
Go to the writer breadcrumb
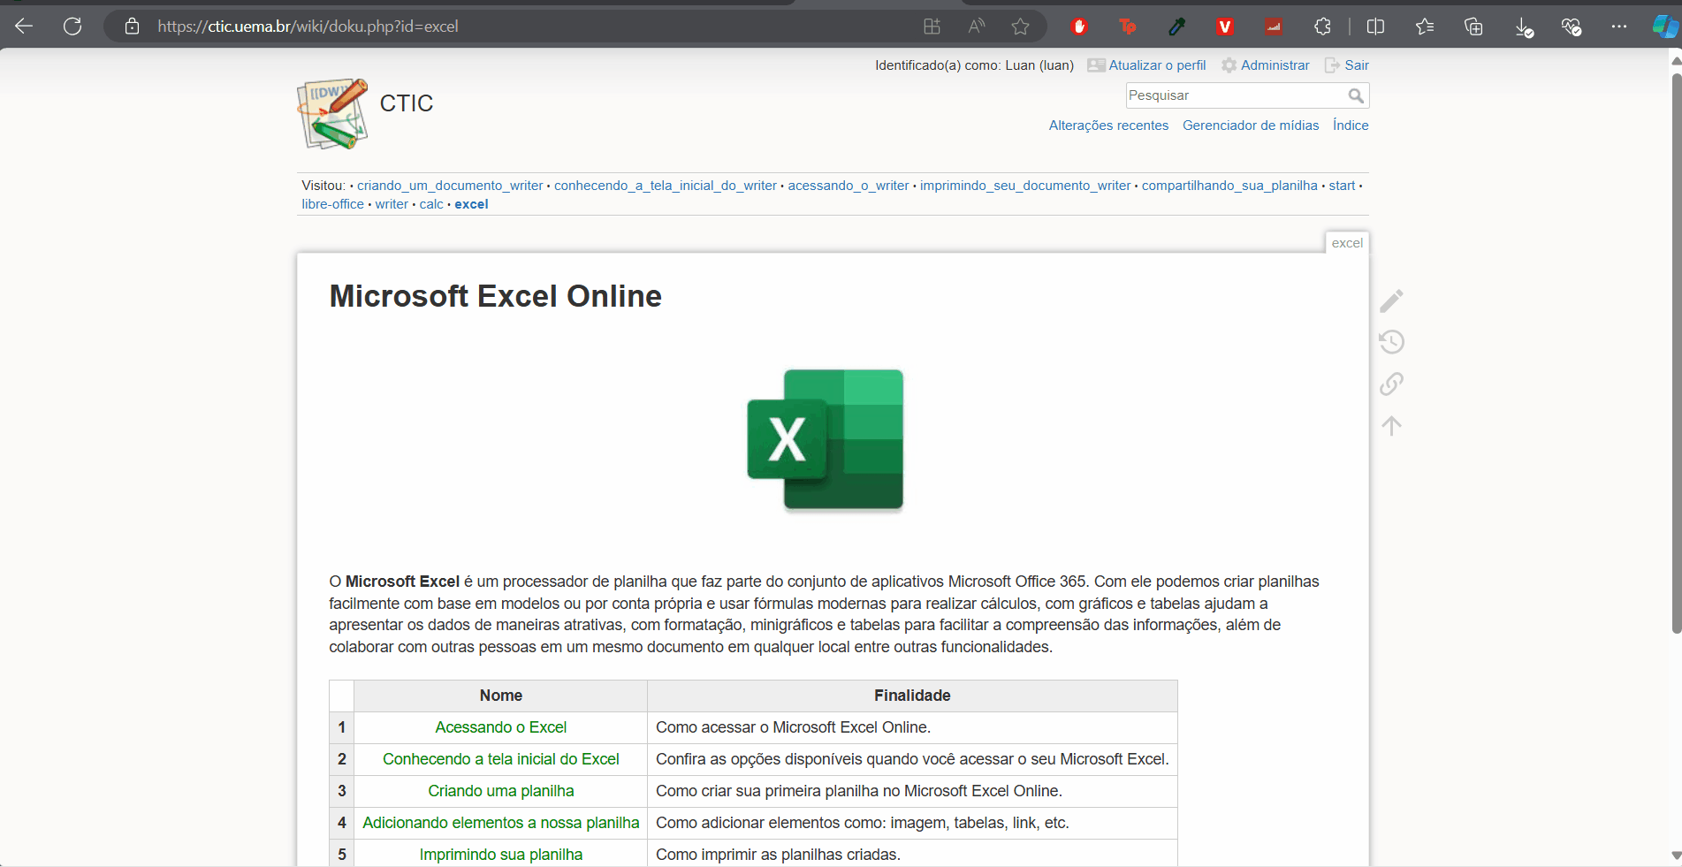pyautogui.click(x=392, y=204)
